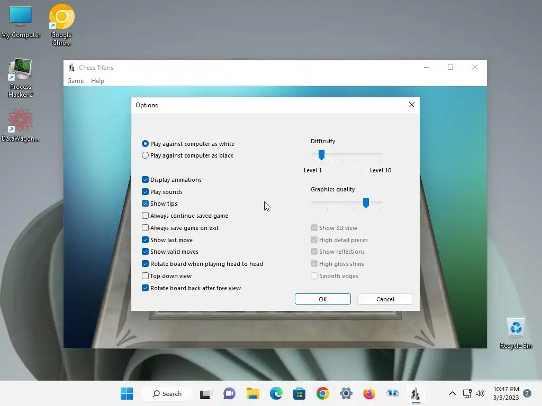Maximize the Chess Titans window

click(x=450, y=67)
